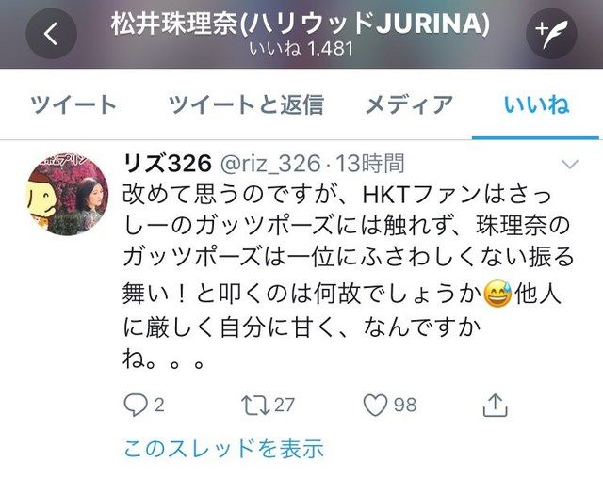The image size is (603, 478).
Task: Switch to the ツイート tab
Action: [x=73, y=104]
